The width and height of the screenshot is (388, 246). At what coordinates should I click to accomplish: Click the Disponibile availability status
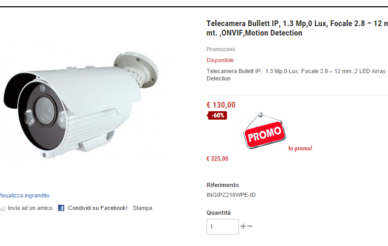point(220,60)
